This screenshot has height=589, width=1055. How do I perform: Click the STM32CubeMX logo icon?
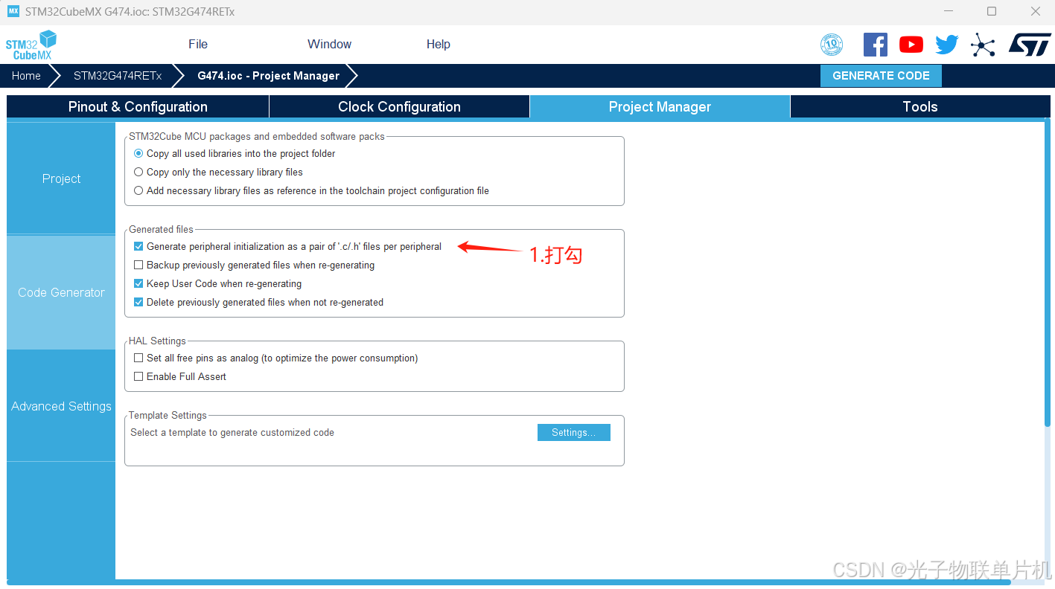click(x=31, y=45)
